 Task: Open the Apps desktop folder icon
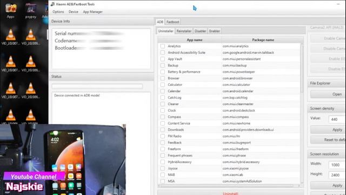[x=11, y=11]
